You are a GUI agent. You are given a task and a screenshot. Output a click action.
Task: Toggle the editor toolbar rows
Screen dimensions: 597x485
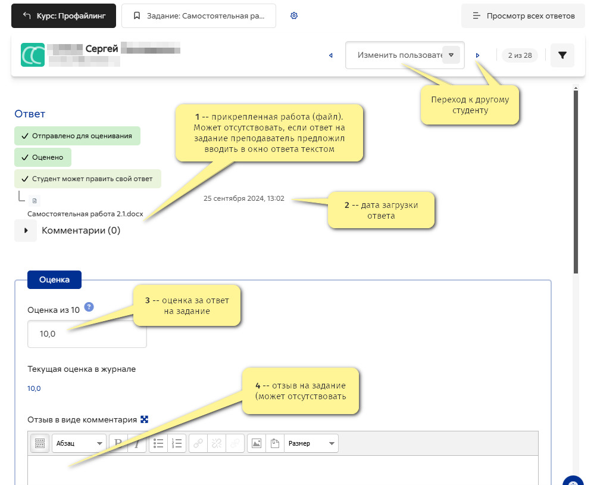point(40,443)
